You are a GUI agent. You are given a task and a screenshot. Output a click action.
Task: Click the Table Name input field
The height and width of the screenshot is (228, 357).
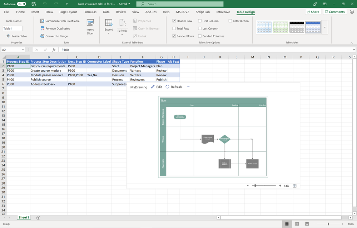click(13, 28)
